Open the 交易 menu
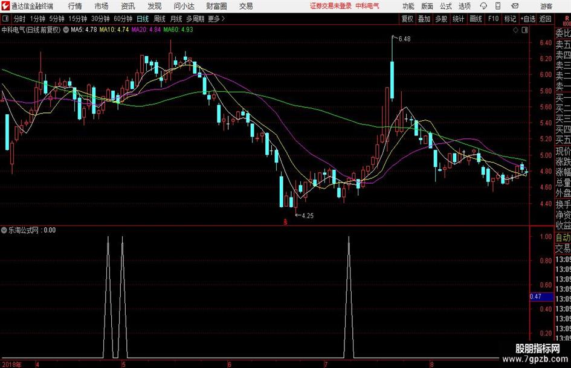 click(x=246, y=6)
